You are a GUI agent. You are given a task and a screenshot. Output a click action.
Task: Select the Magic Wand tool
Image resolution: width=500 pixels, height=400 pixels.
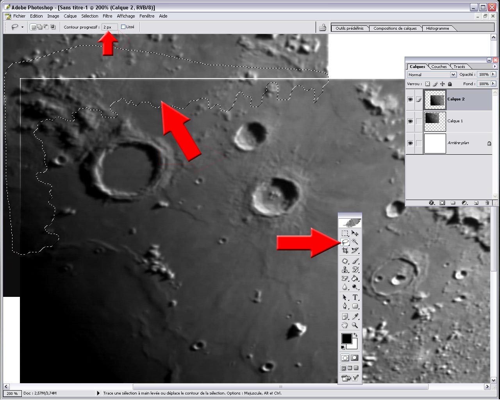tap(355, 242)
